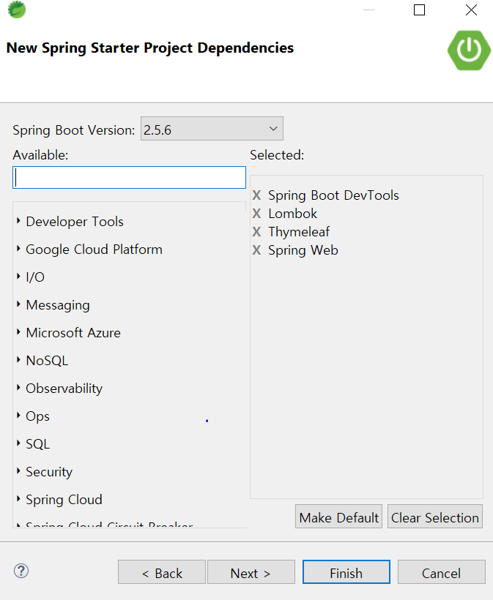This screenshot has width=493, height=600.
Task: Remove Lombok using its X icon
Action: coord(256,214)
